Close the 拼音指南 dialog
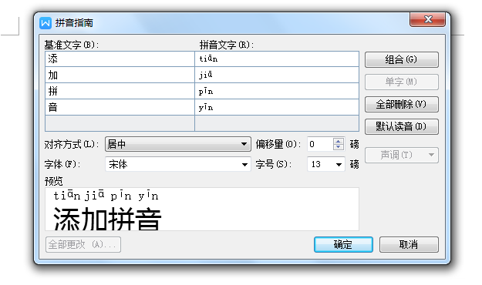 [x=427, y=19]
